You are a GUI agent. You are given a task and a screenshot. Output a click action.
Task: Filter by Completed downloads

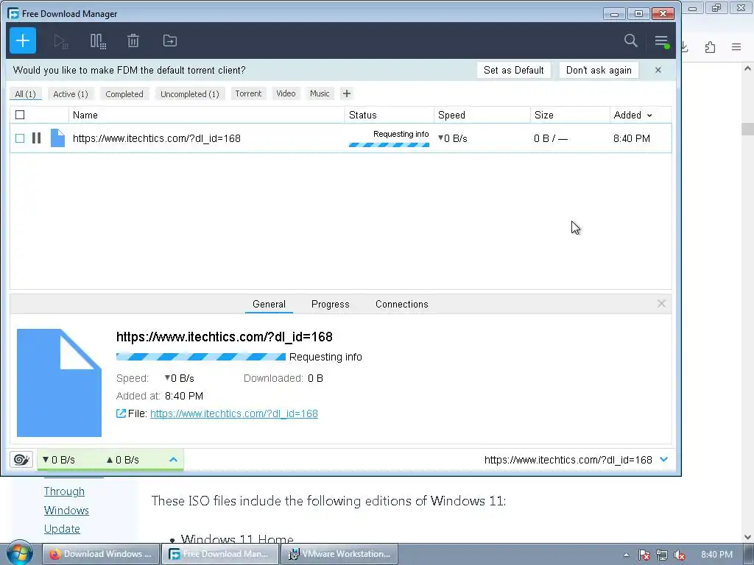click(124, 93)
